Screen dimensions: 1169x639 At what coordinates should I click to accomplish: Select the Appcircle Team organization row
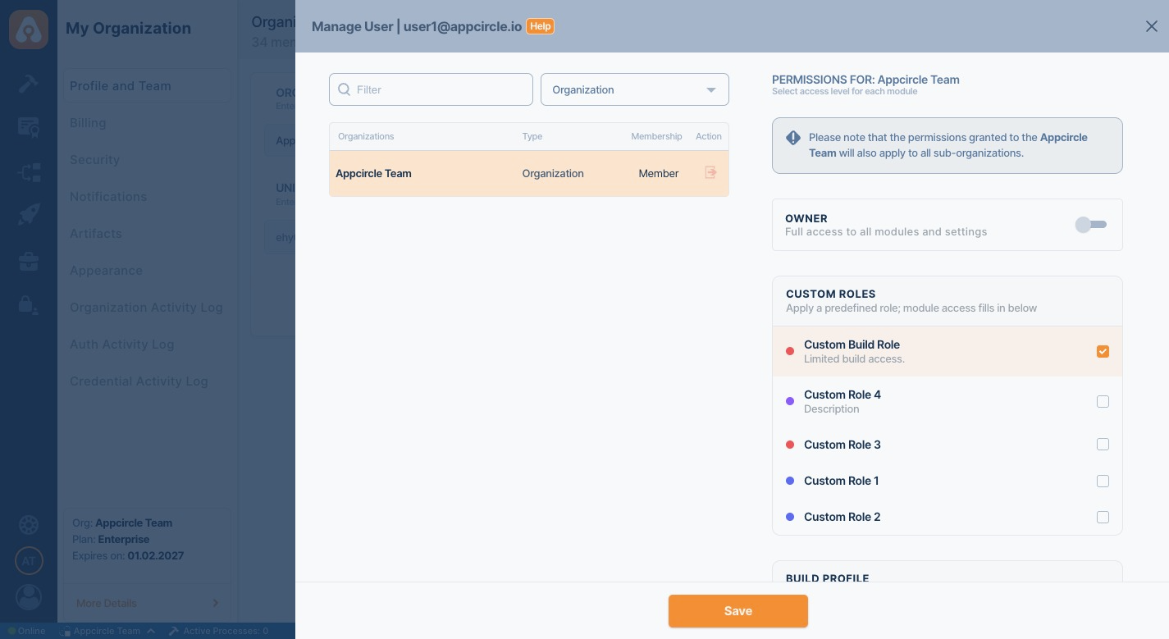(x=529, y=173)
